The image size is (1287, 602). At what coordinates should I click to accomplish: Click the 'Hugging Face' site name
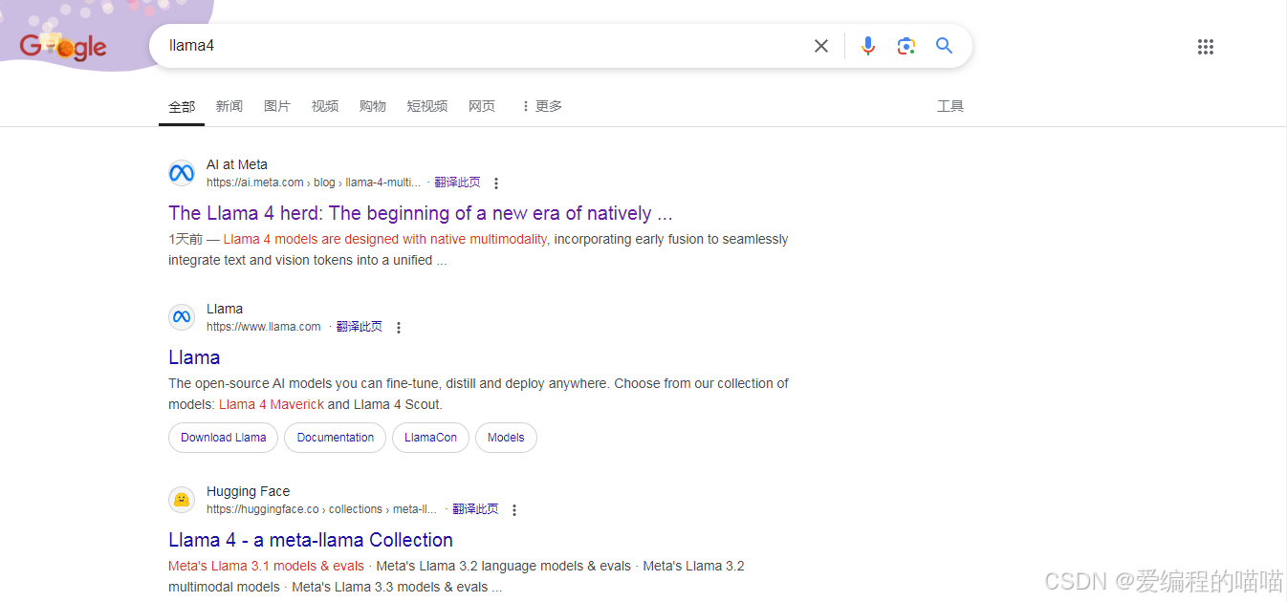(x=248, y=492)
